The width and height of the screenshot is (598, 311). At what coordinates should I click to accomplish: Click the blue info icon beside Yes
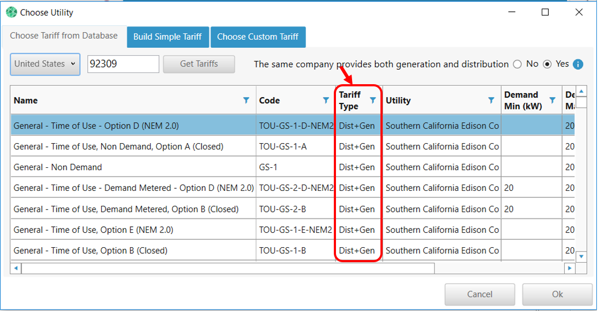(x=578, y=64)
